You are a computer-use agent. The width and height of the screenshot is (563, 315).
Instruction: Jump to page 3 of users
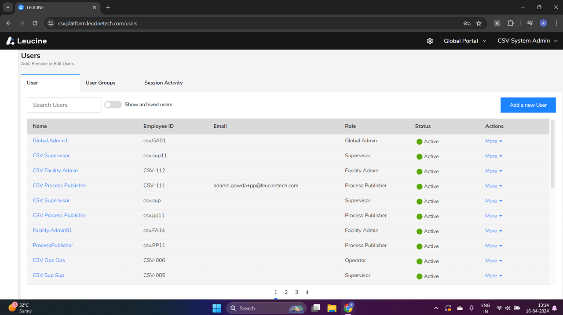[x=296, y=292]
